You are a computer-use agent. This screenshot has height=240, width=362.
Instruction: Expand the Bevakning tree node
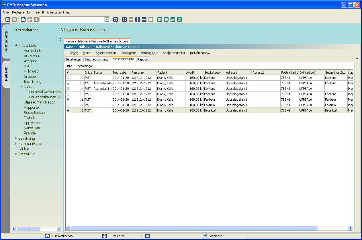(16, 138)
